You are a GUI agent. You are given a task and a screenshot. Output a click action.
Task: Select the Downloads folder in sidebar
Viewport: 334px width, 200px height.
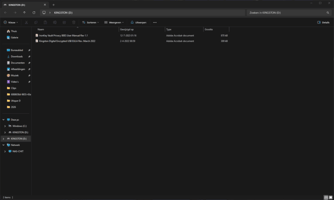click(17, 56)
